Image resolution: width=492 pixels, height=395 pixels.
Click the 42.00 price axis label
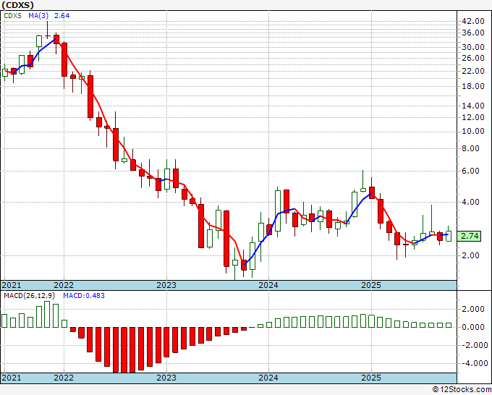[x=472, y=21]
